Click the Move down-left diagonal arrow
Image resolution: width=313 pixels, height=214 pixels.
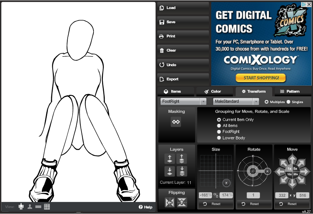(x=284, y=180)
